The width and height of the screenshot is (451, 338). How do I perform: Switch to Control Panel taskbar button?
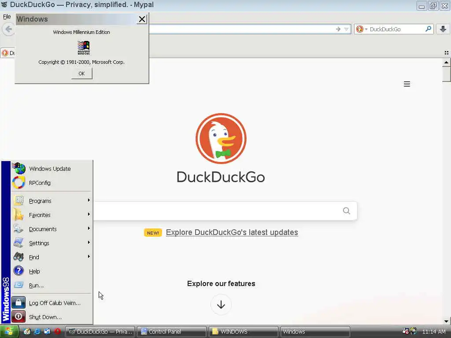[x=172, y=332]
